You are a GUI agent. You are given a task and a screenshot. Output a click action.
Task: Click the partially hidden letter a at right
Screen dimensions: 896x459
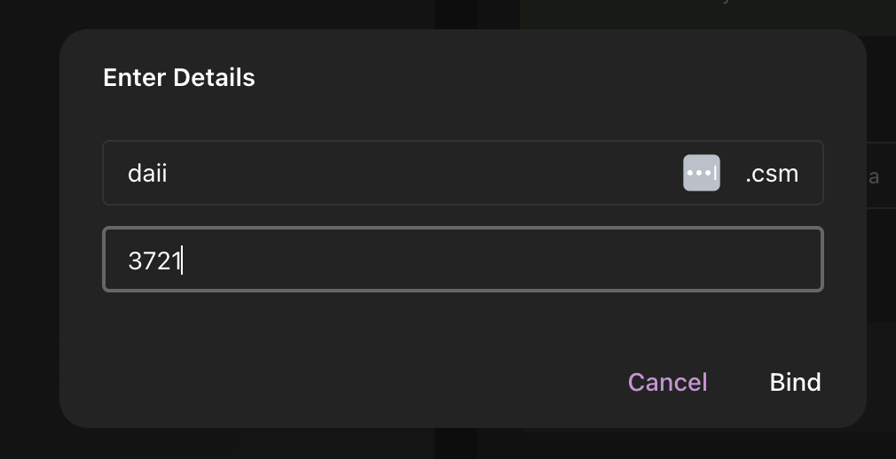[873, 177]
